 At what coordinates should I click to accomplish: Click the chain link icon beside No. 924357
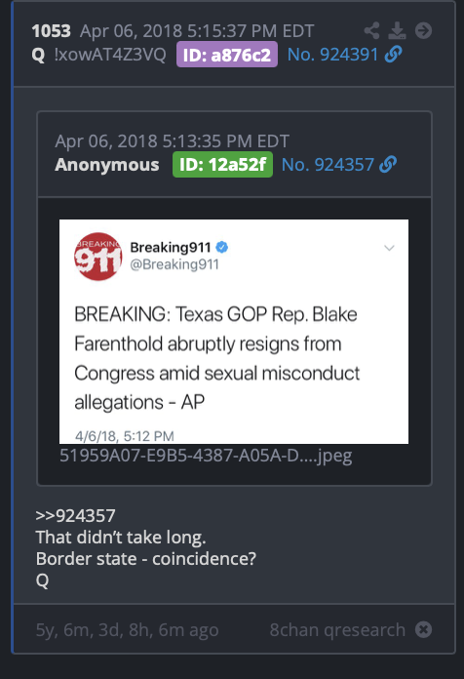click(x=388, y=165)
